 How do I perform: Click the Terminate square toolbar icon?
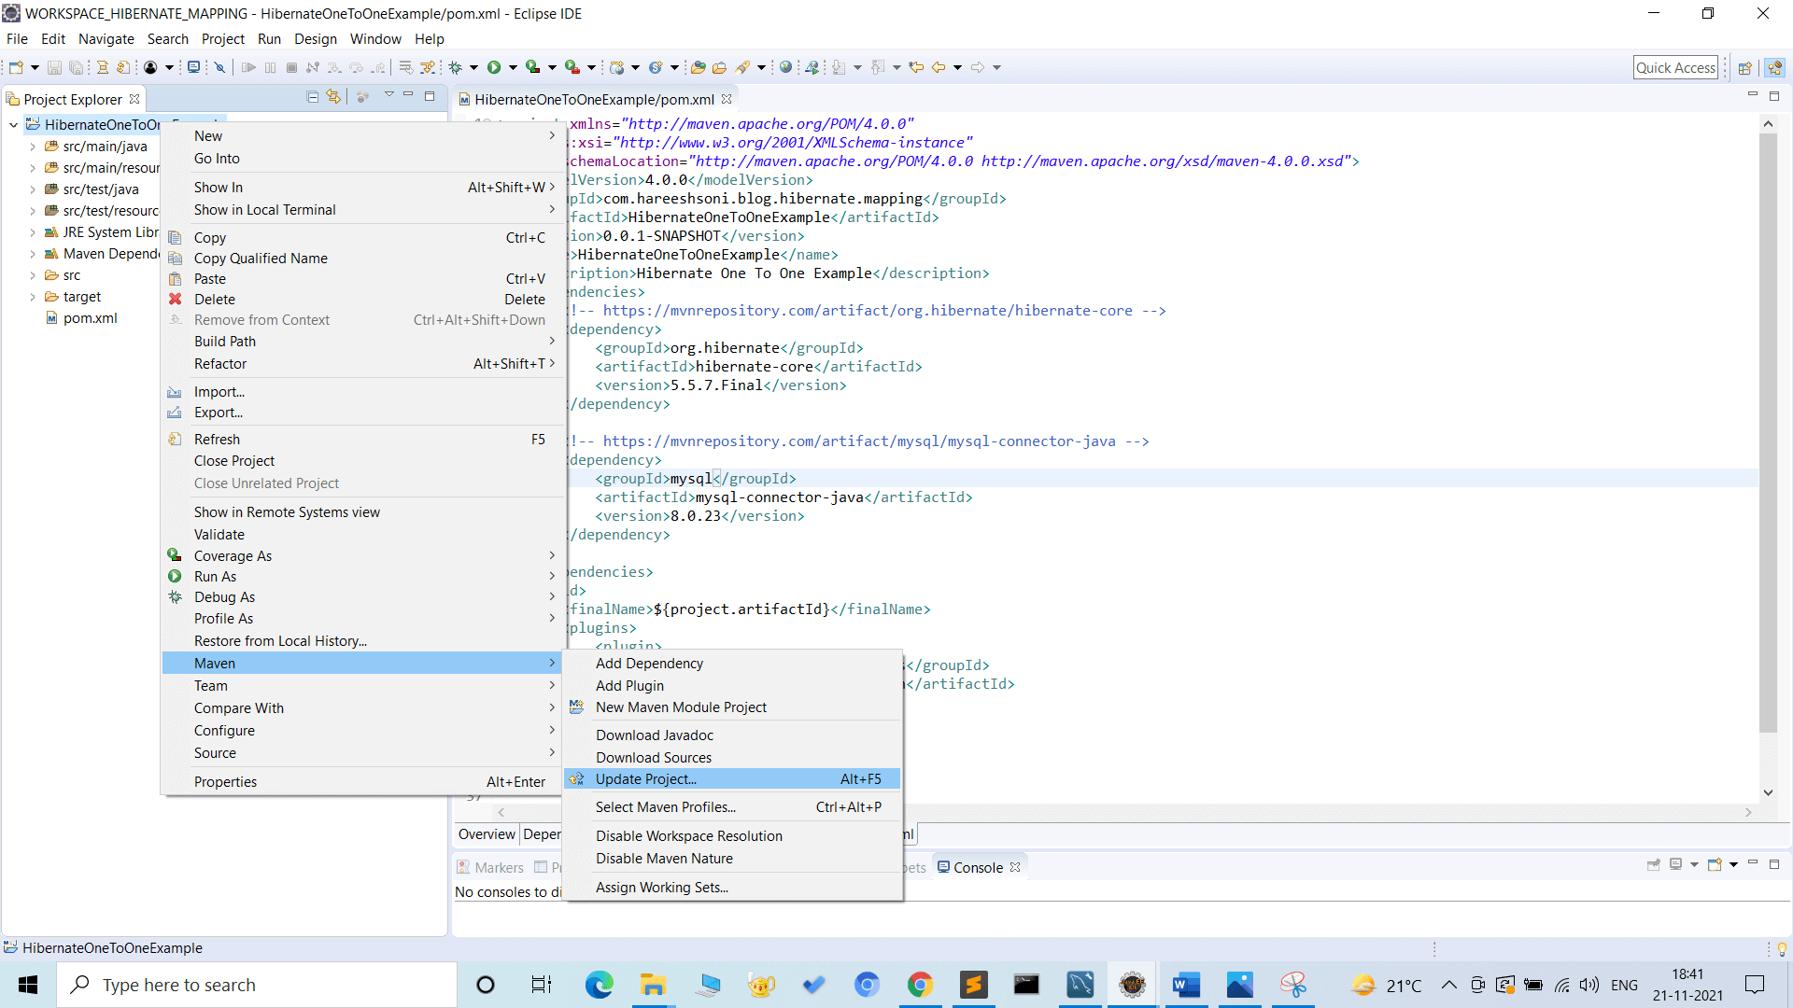click(x=291, y=67)
